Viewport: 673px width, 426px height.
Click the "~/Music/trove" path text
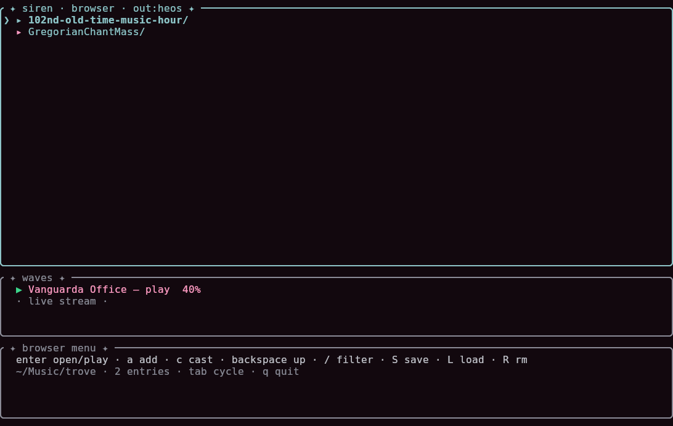pos(56,372)
